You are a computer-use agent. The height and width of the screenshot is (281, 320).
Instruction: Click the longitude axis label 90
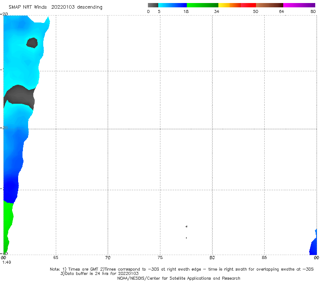[317, 258]
